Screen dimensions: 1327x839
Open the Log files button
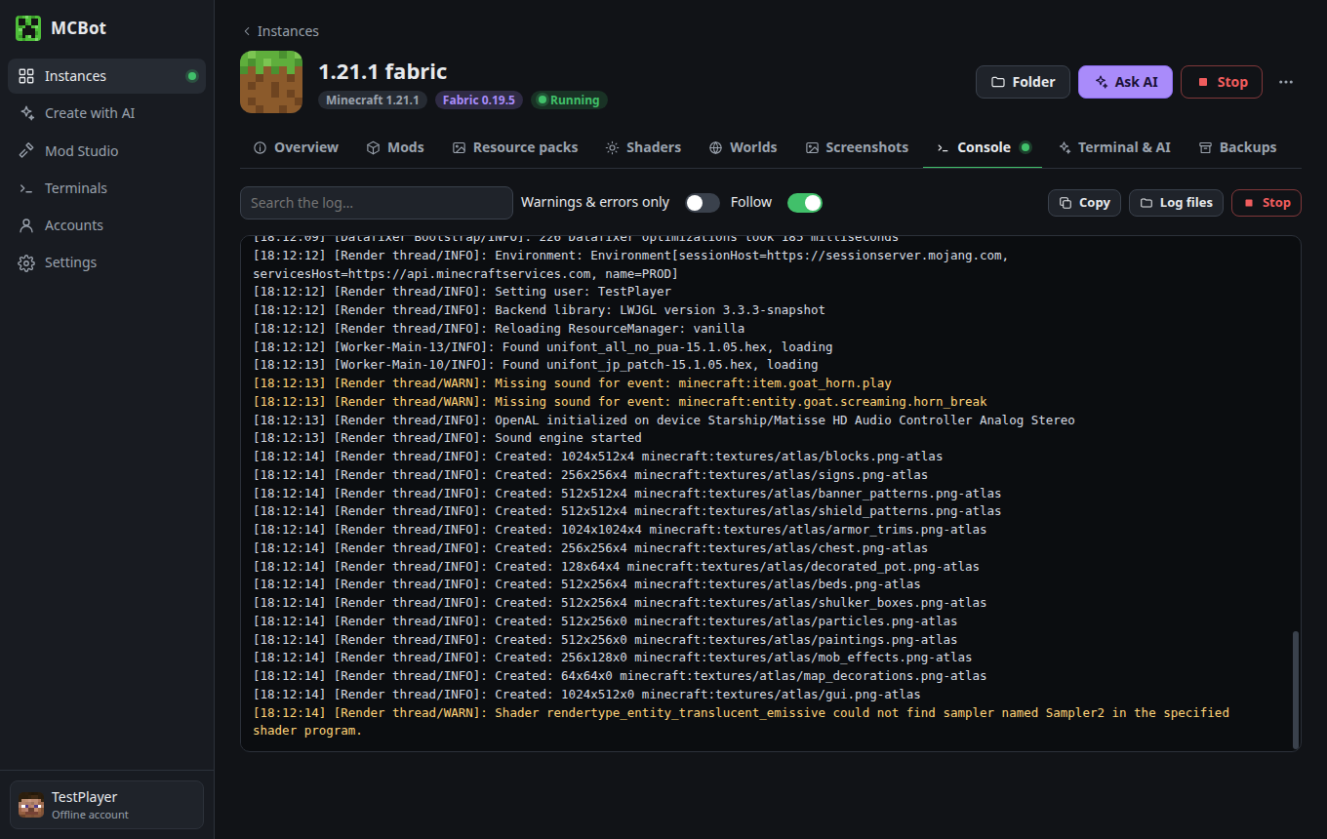click(1176, 203)
